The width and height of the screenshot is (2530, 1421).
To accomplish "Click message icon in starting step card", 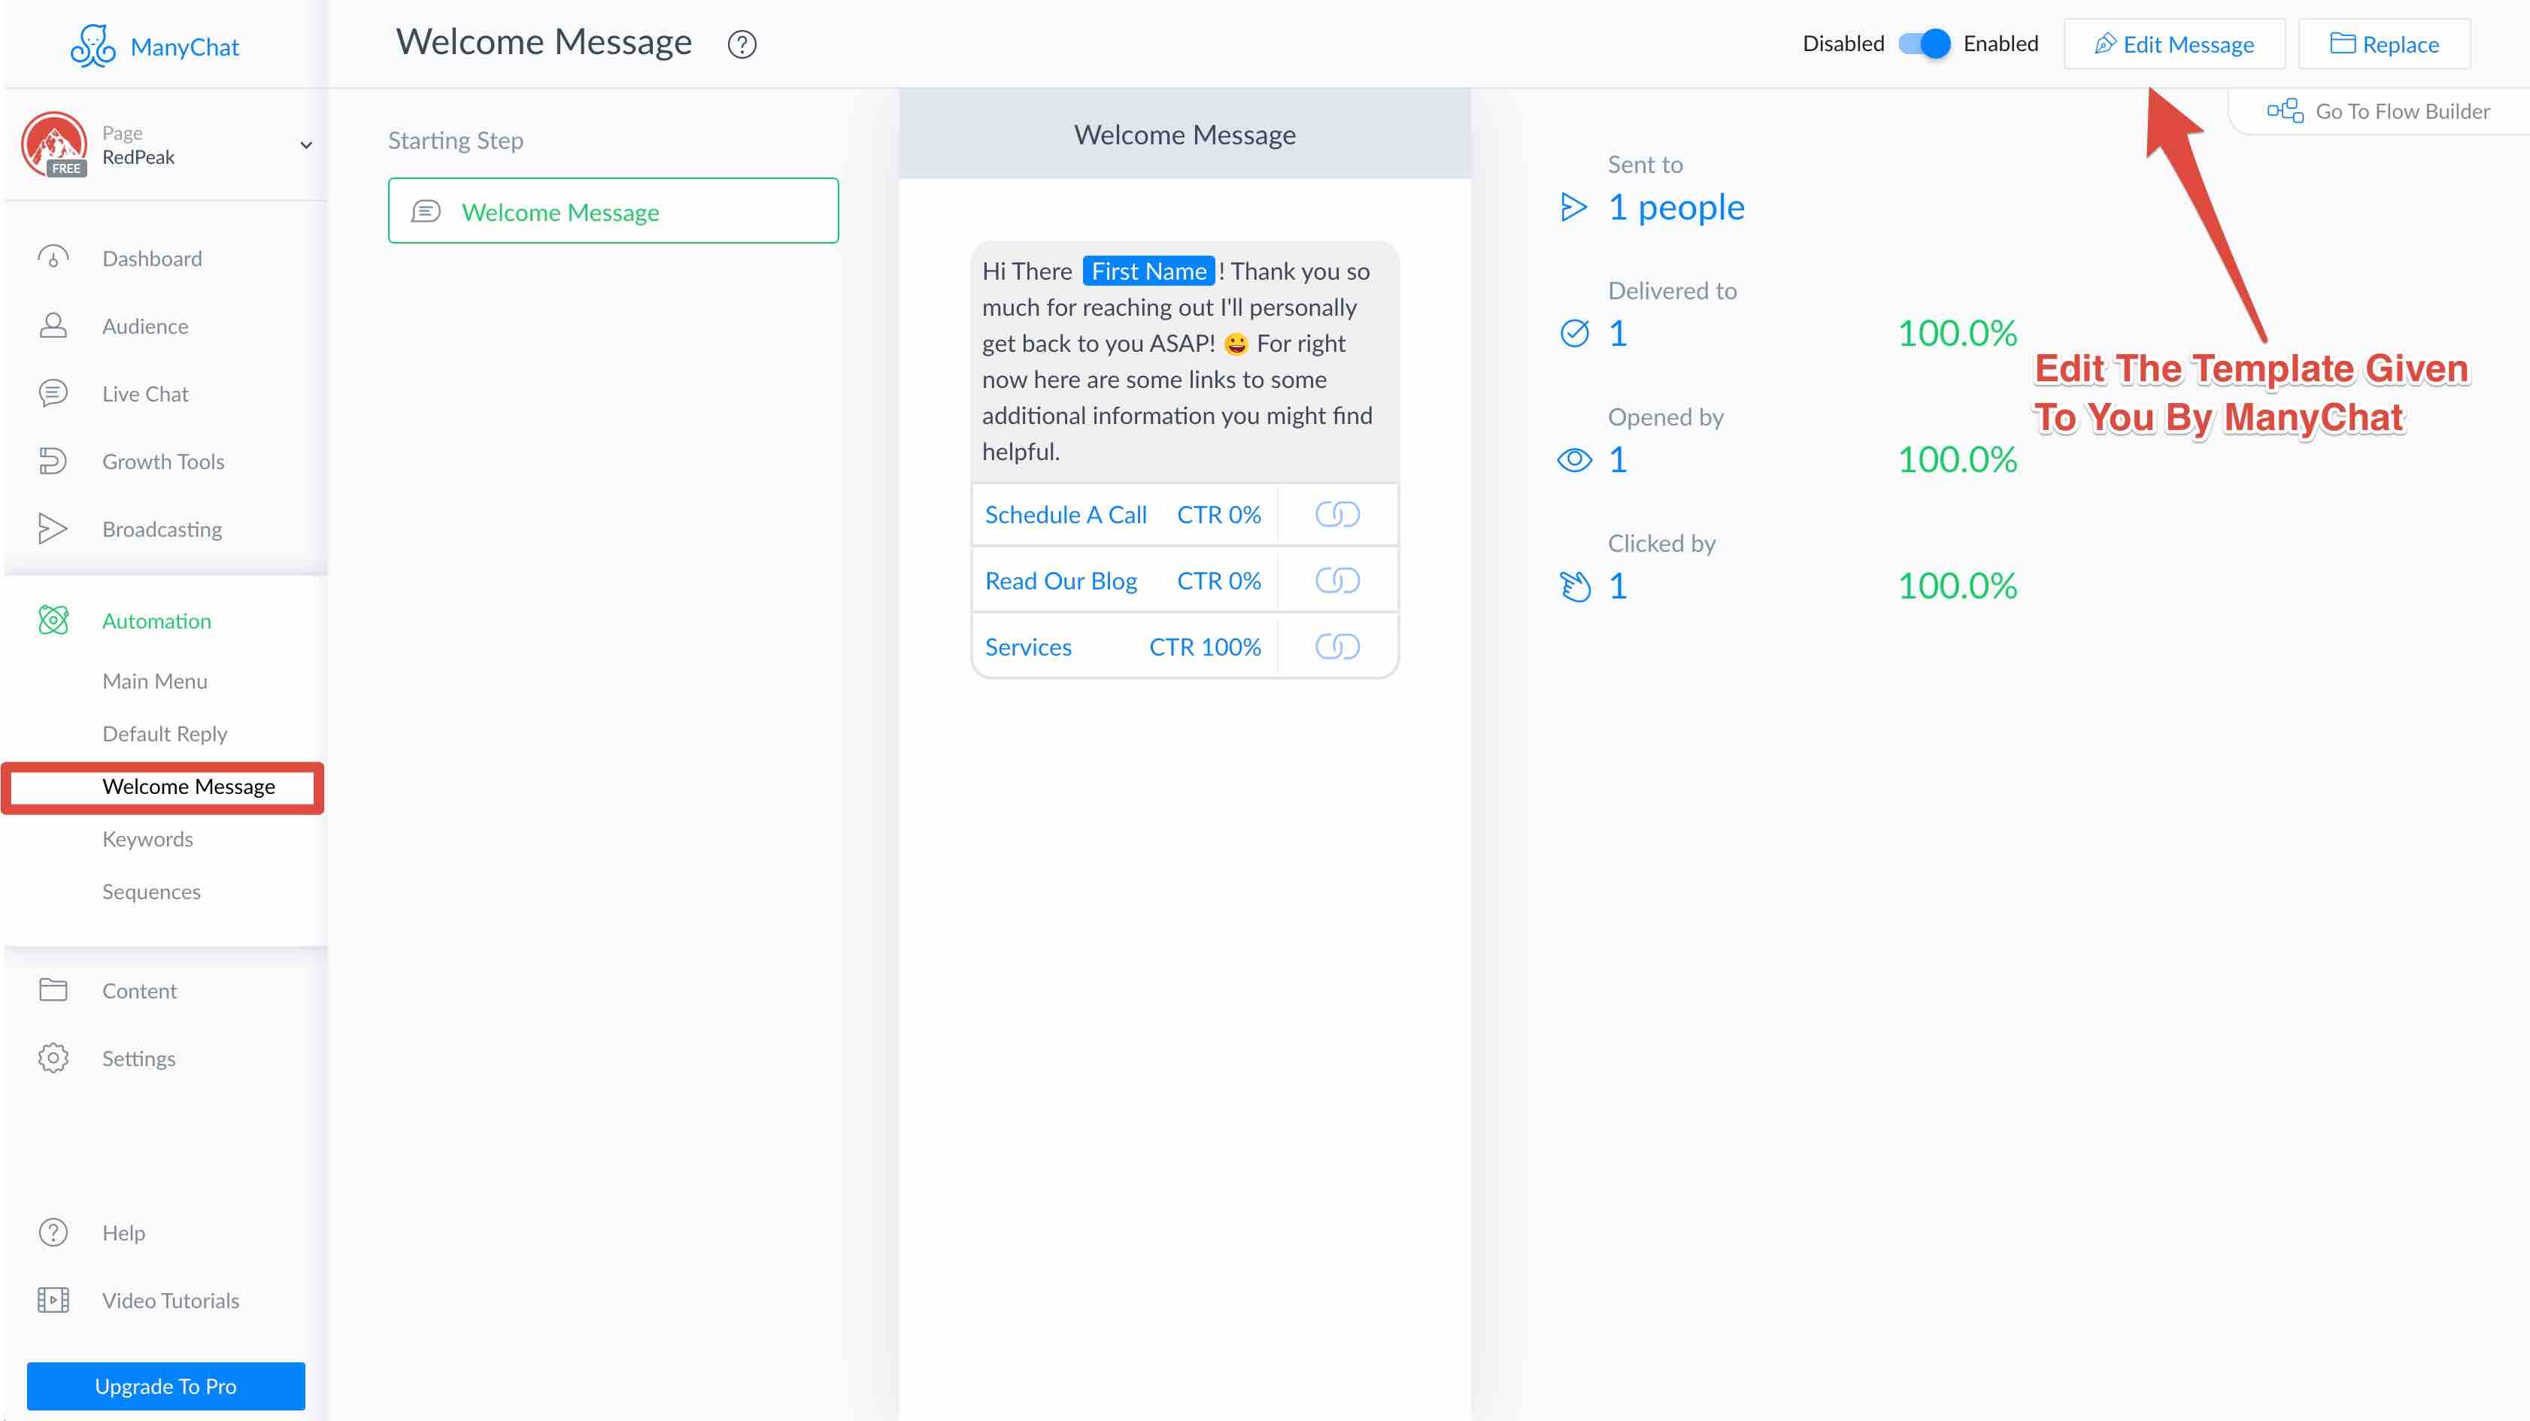I will (x=425, y=211).
